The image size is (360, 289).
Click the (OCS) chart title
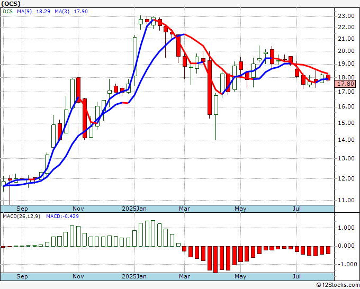[11, 4]
